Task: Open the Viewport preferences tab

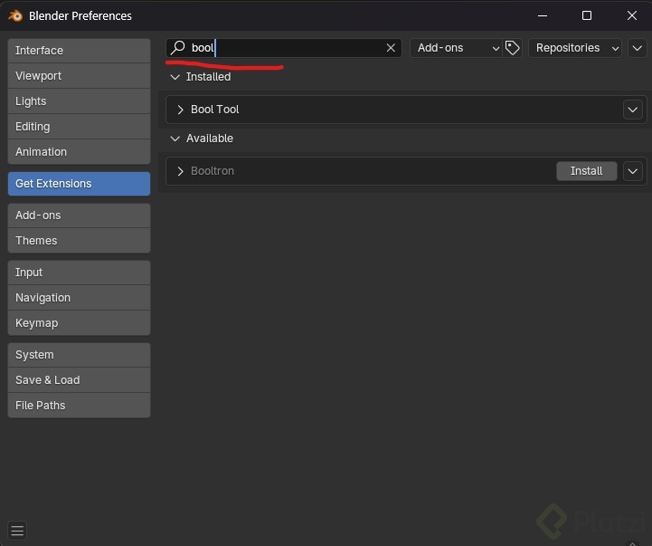Action: coord(79,76)
